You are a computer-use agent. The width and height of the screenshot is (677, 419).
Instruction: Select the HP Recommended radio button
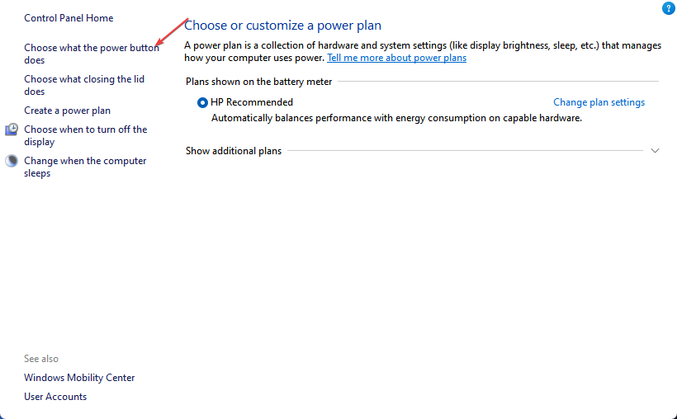click(203, 103)
